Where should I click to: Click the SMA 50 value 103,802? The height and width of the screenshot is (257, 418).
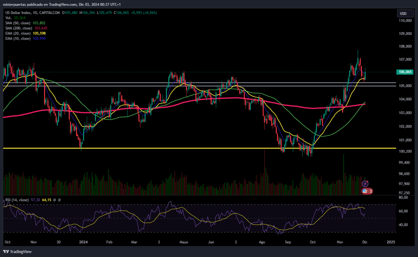[x=39, y=23]
